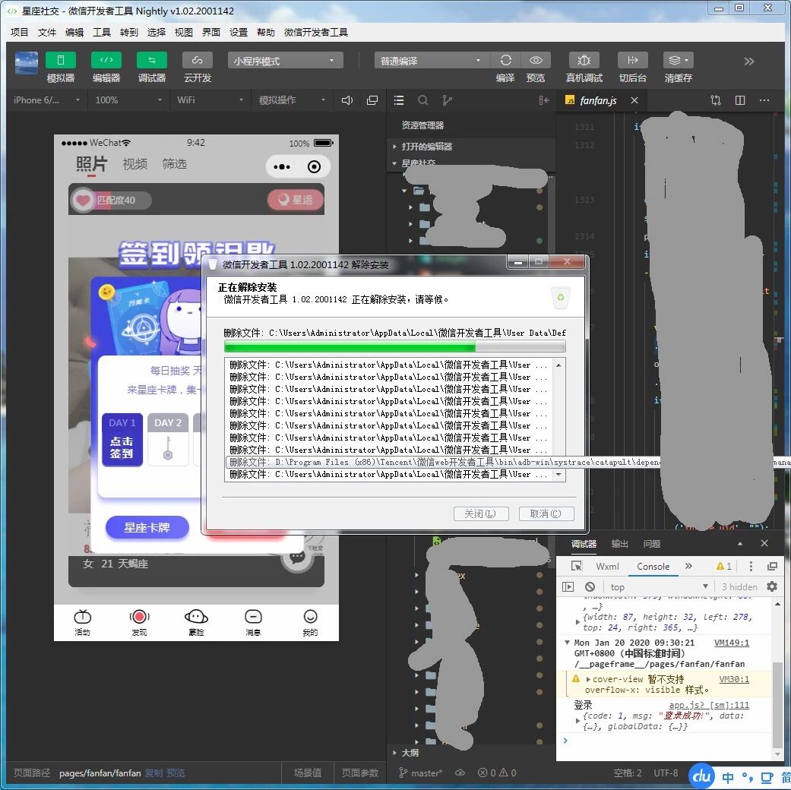791x790 pixels.
Task: Click the element inspect picker icon
Action: pos(576,566)
